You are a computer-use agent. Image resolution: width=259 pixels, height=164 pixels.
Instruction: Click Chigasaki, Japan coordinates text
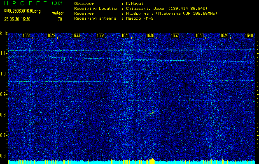pyautogui.click(x=166, y=9)
